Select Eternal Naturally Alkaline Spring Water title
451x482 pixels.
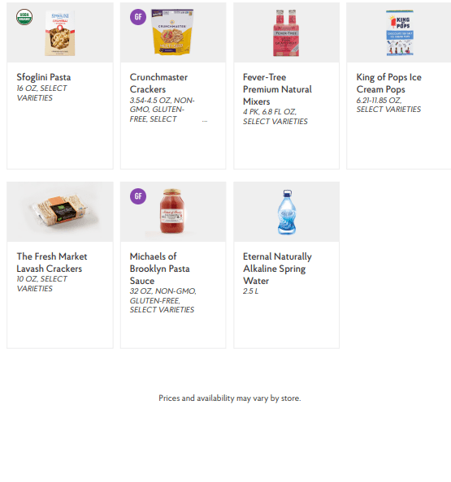(x=277, y=269)
